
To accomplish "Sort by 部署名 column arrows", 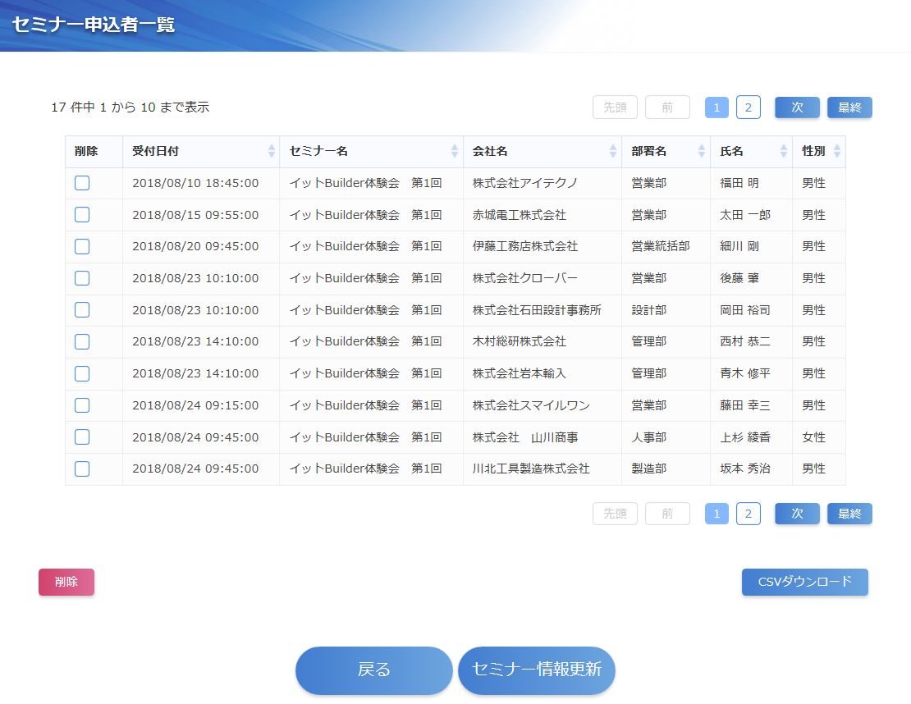I will 702,151.
